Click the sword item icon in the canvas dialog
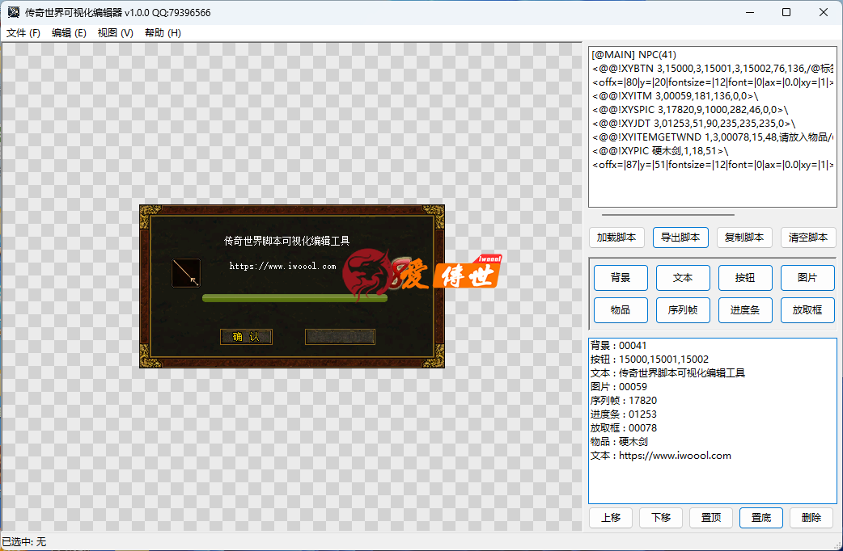The width and height of the screenshot is (843, 551). click(186, 273)
